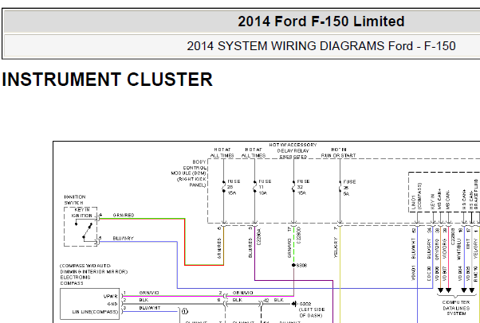Click the "LIN01 (COMPASS)" cluster pin label
Image resolution: width=480 pixels, height=323 pixels.
point(416,197)
